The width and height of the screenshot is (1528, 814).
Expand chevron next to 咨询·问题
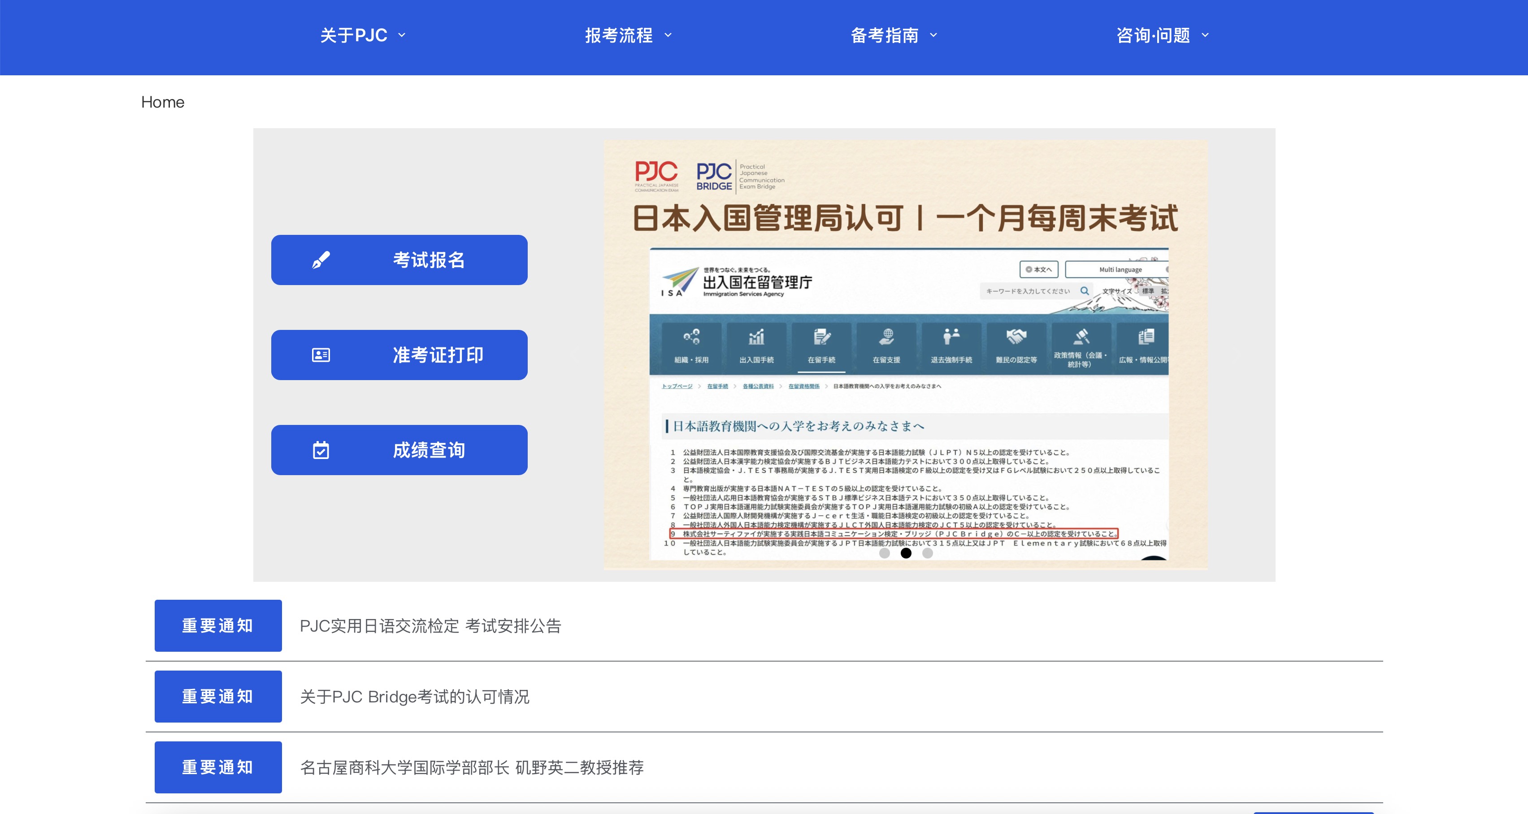pos(1205,35)
